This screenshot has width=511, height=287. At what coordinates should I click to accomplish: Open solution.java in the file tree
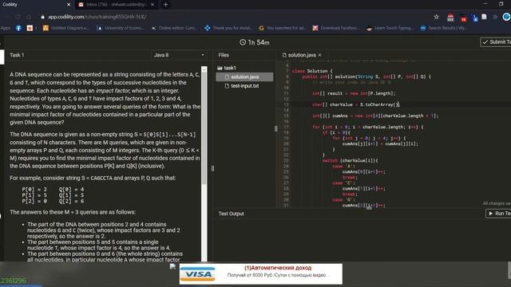pos(244,77)
